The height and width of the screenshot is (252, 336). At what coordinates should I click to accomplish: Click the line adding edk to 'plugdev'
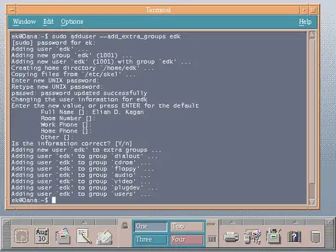[85, 188]
